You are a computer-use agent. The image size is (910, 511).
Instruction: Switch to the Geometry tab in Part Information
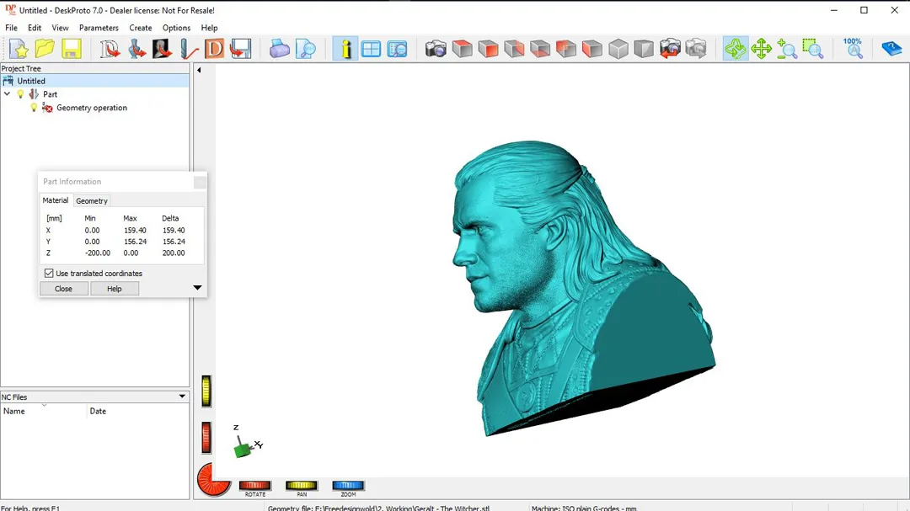pos(92,200)
